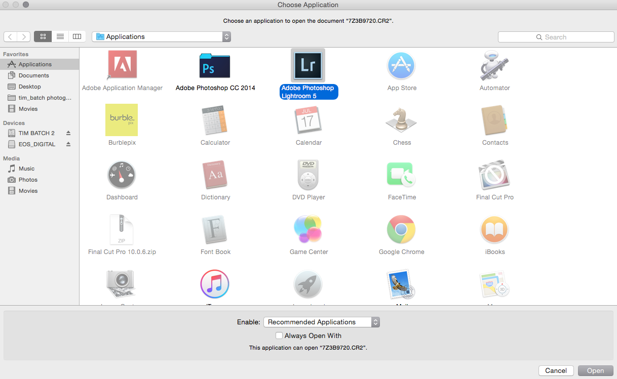The height and width of the screenshot is (379, 617).
Task: Enable the Always Open With checkbox
Action: pyautogui.click(x=279, y=335)
